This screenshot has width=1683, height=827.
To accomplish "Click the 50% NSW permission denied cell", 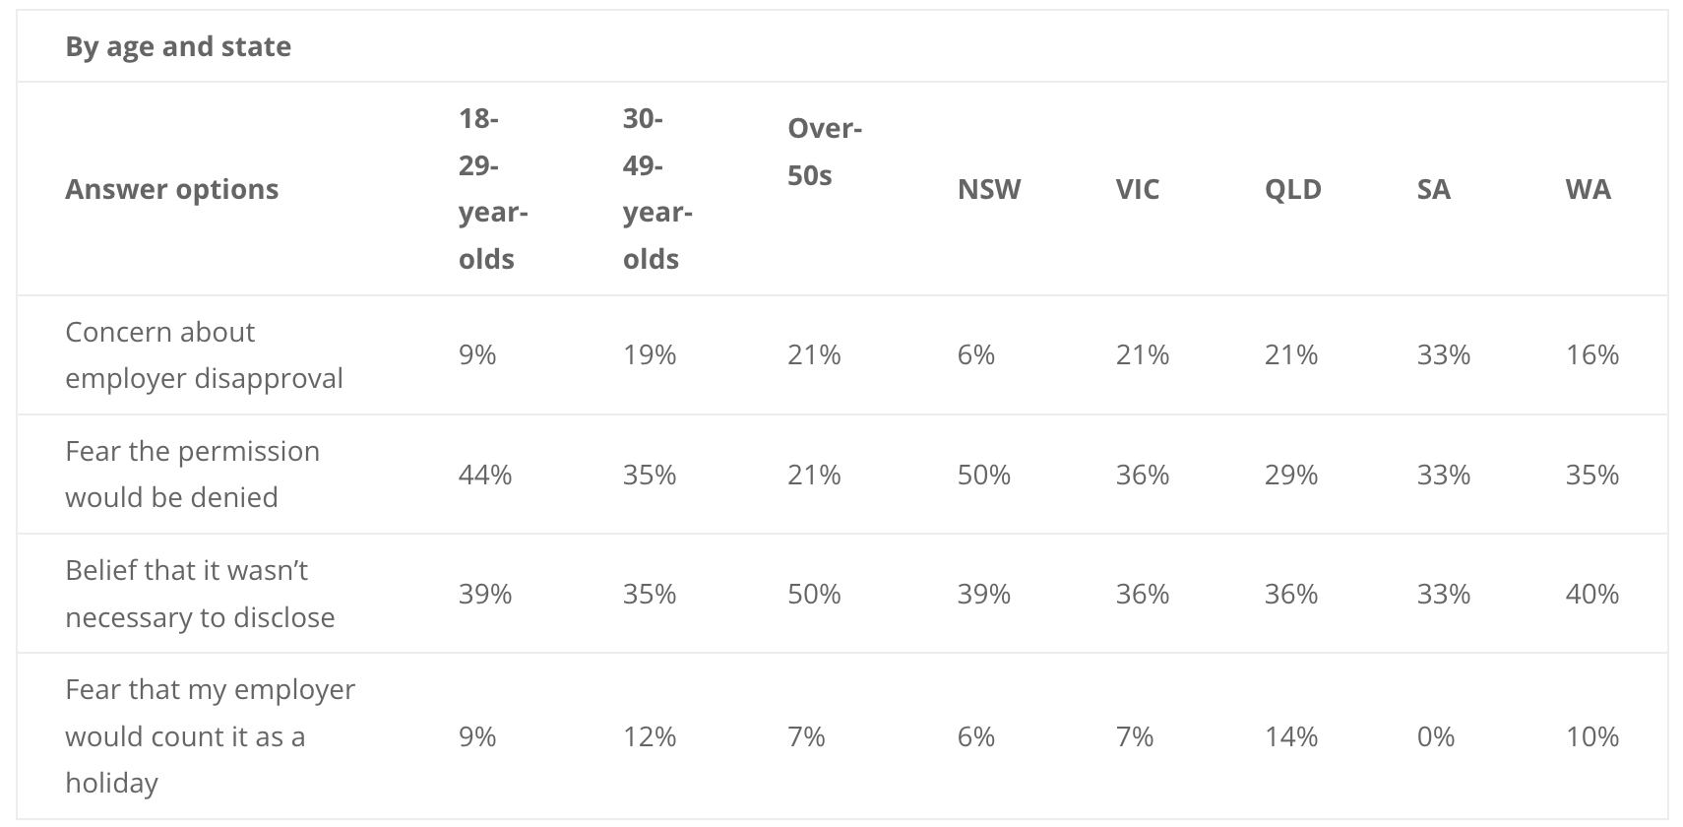I will pyautogui.click(x=984, y=475).
